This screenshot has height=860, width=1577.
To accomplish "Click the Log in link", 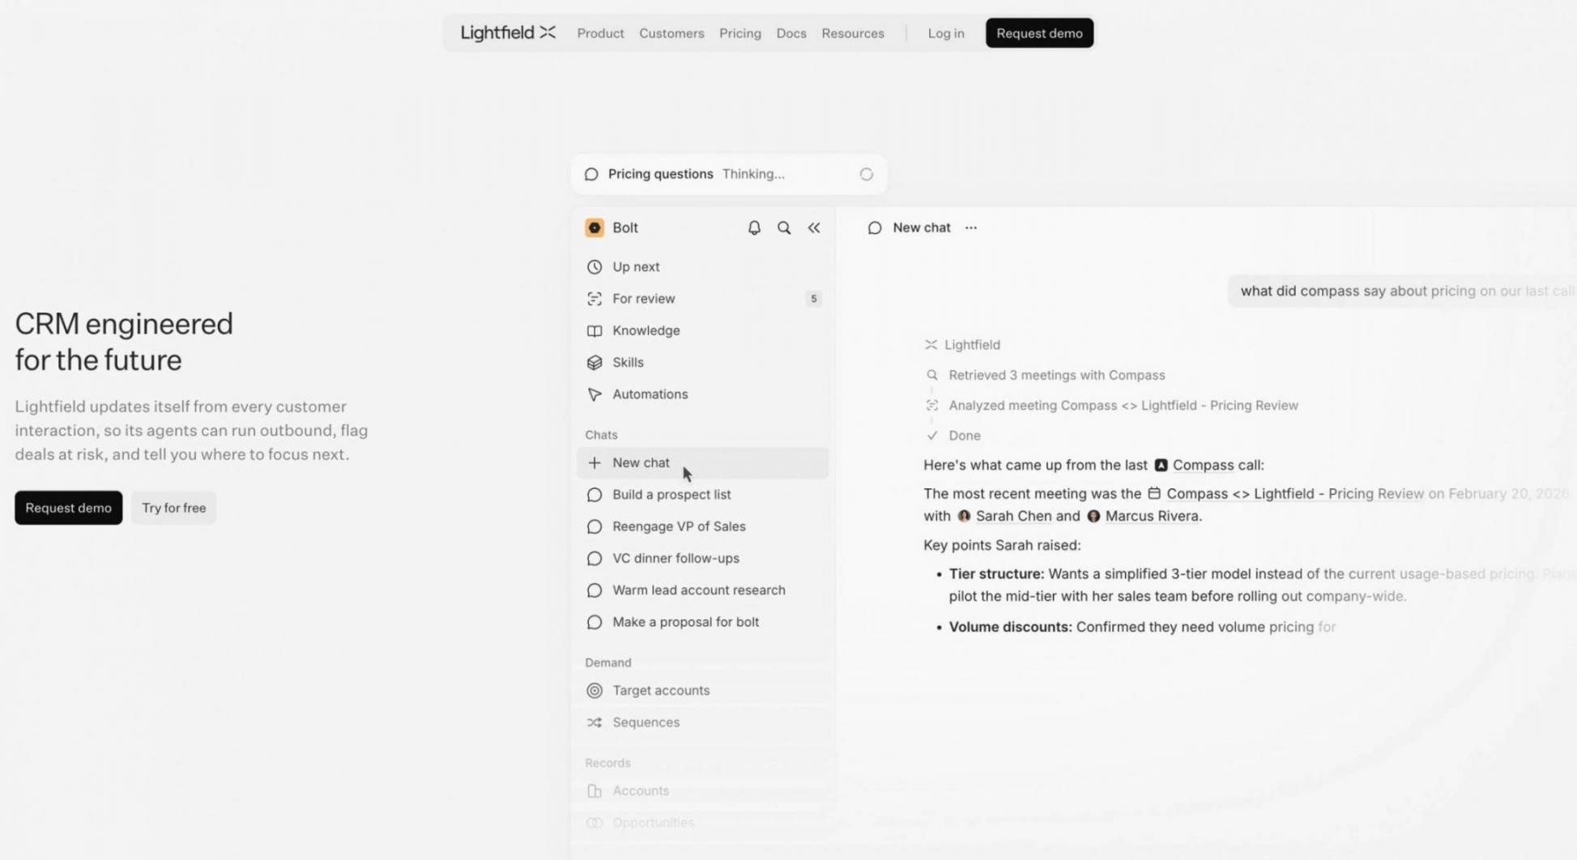I will [x=945, y=33].
